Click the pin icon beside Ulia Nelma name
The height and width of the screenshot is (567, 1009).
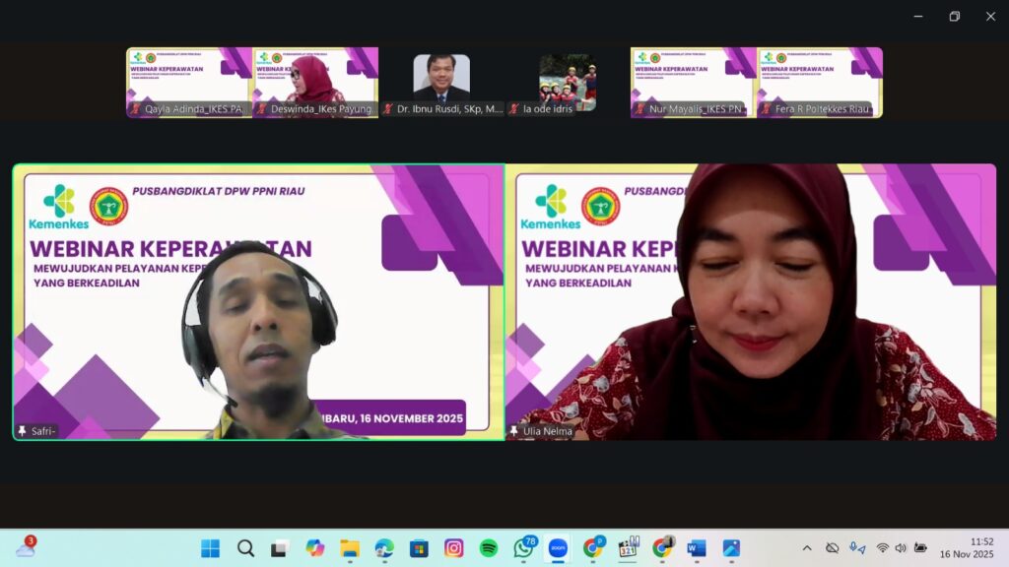(x=513, y=431)
